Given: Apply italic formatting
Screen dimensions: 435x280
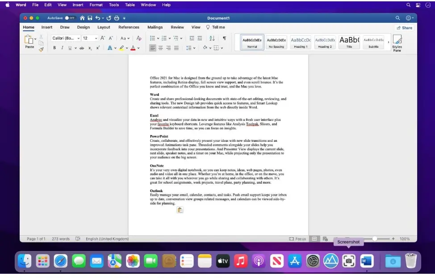Looking at the screenshot, I should click(x=62, y=47).
